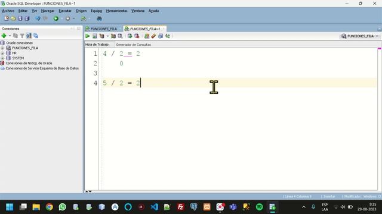Screen dimensions: 382x214
Task: Click the Filter funnel icon in Conexiones
Action: click(x=22, y=36)
